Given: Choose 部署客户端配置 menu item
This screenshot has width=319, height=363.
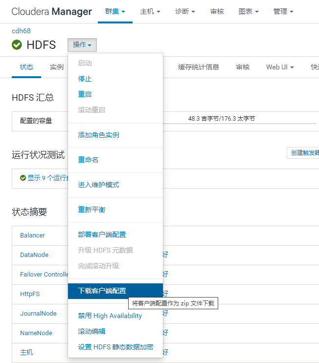Looking at the screenshot, I should coord(102,235).
